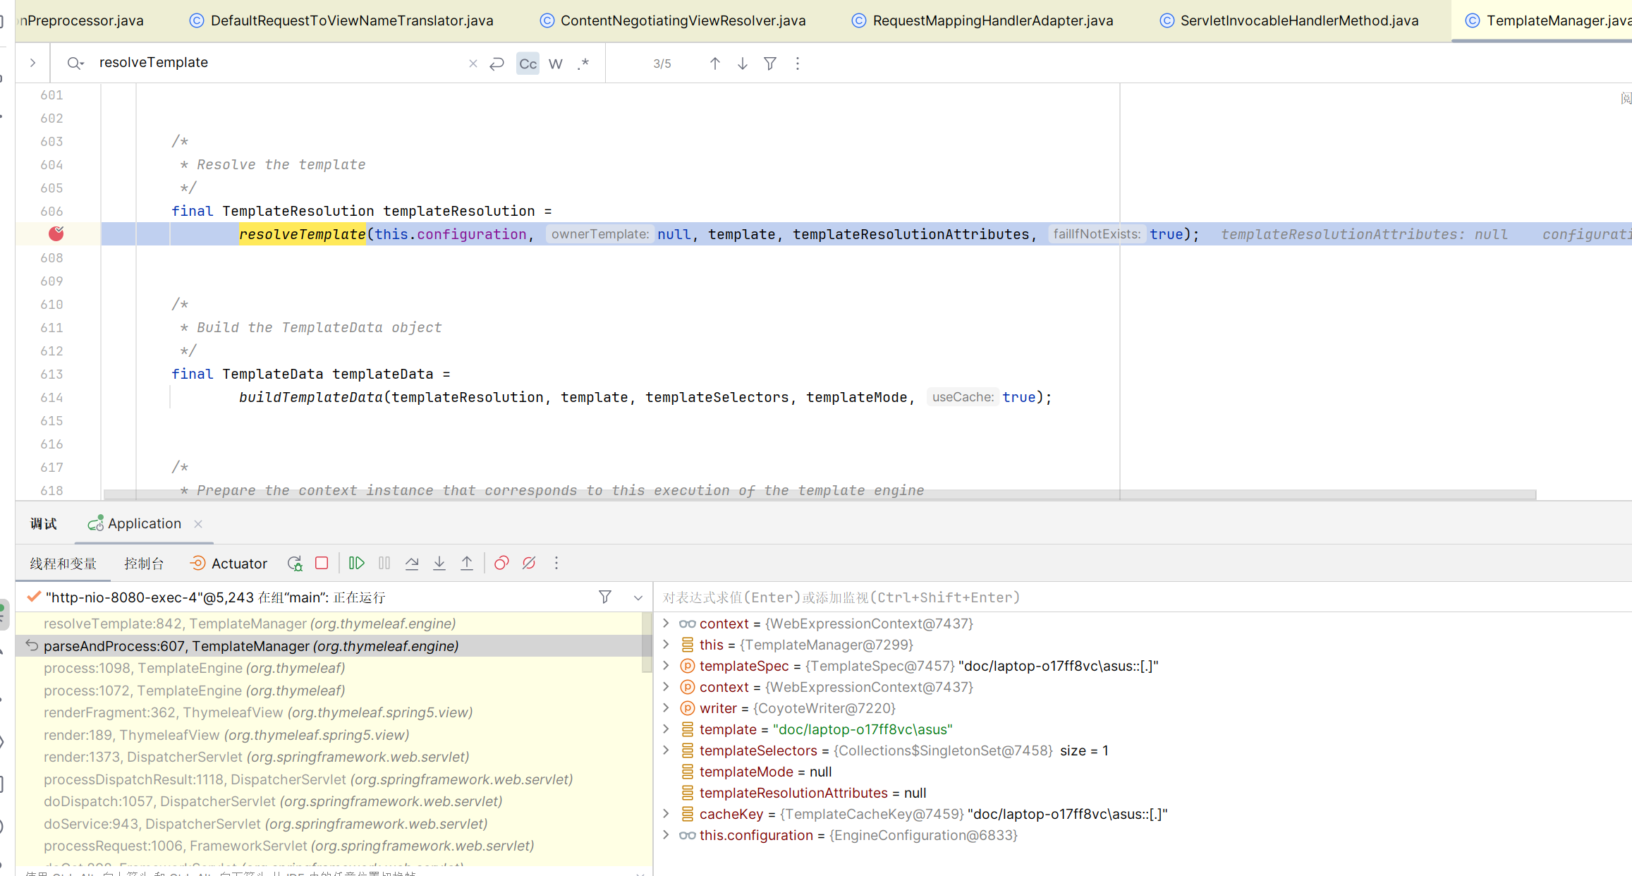1632x876 pixels.
Task: Select frame resolveTemplate:842, TemplateManager
Action: (330, 623)
